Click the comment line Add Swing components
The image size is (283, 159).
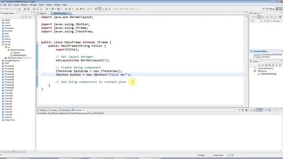91,82
